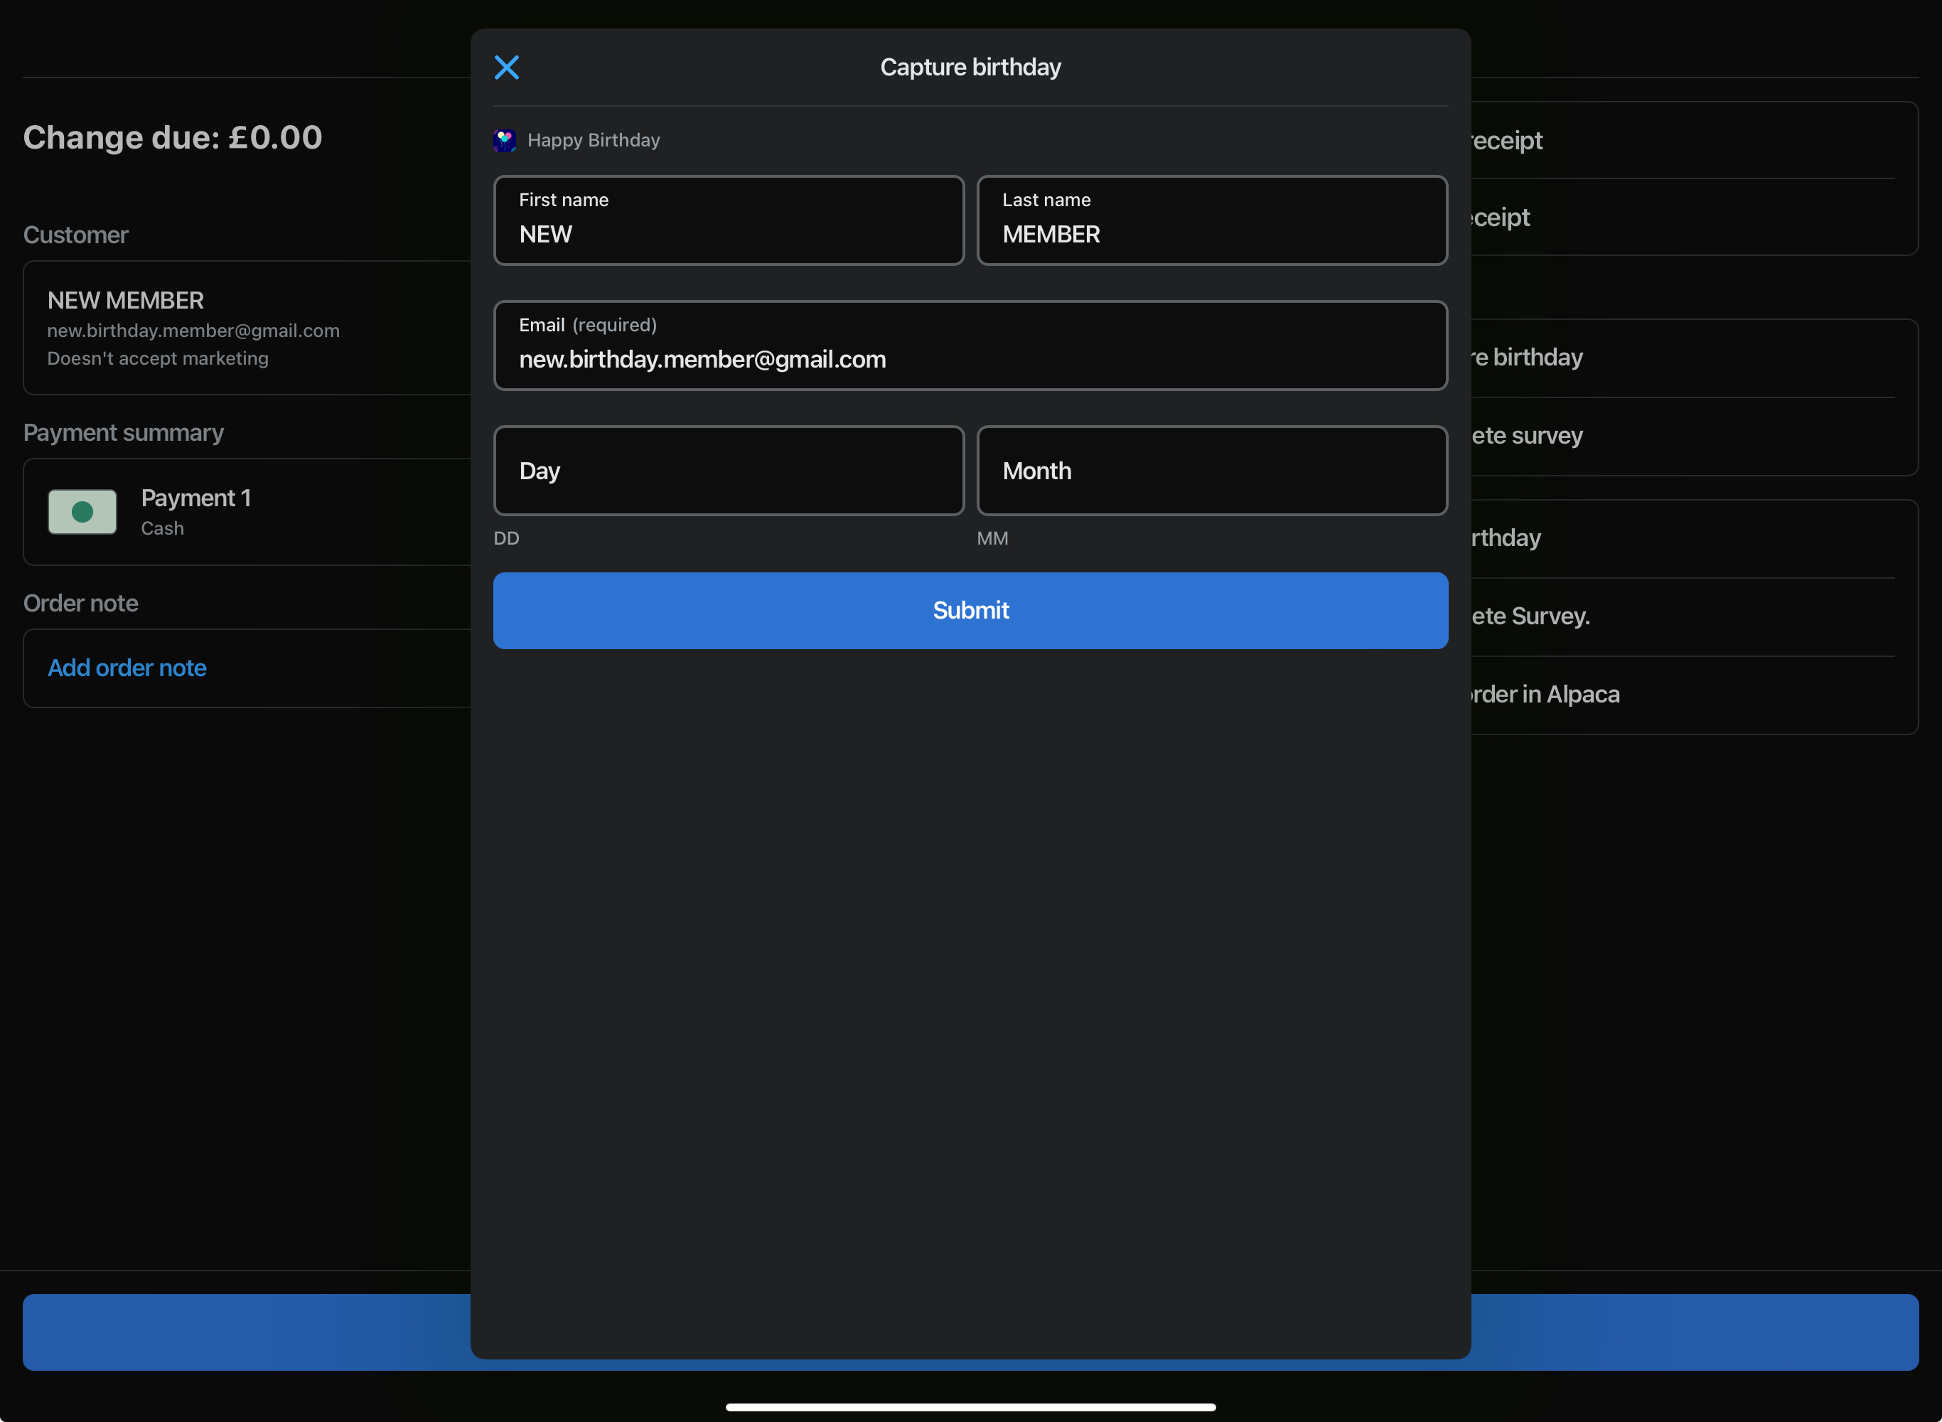1942x1422 pixels.
Task: Close the Capture birthday dialog
Action: tap(506, 67)
